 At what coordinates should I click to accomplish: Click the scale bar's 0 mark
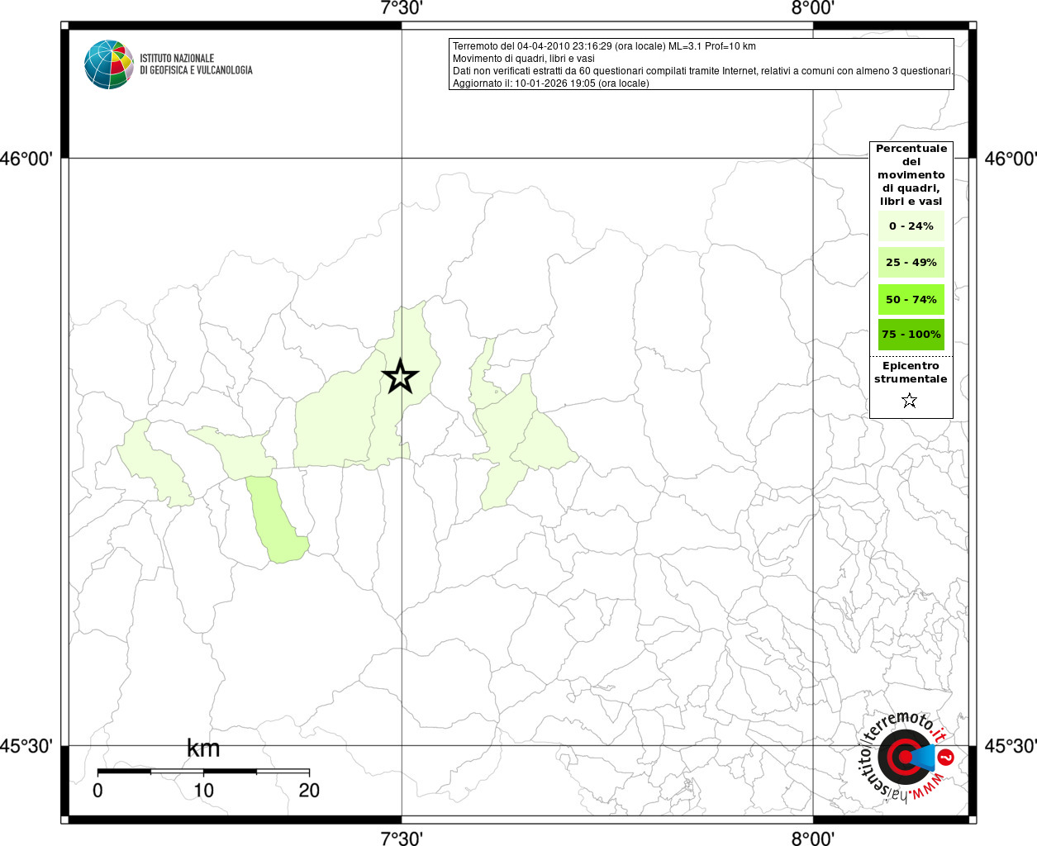pos(98,791)
